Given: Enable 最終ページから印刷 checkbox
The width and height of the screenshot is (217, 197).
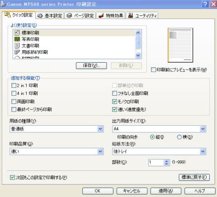Looking at the screenshot, I should (x=14, y=109).
